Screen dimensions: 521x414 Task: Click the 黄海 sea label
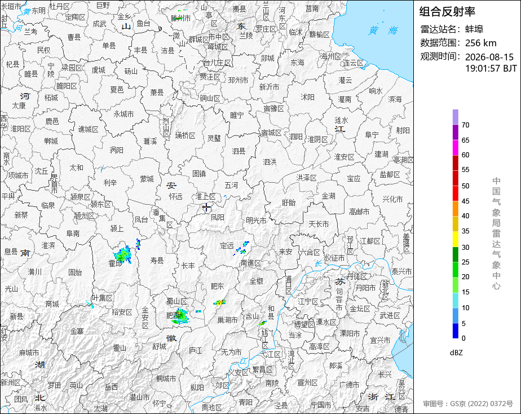click(383, 30)
